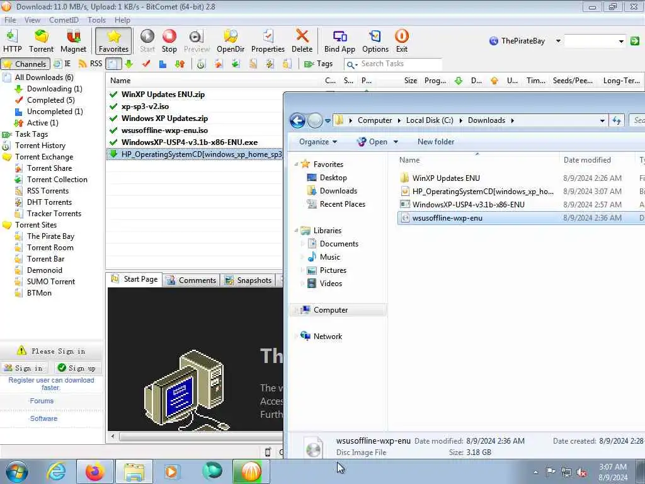Open the Forums link
The width and height of the screenshot is (645, 484).
coord(42,401)
